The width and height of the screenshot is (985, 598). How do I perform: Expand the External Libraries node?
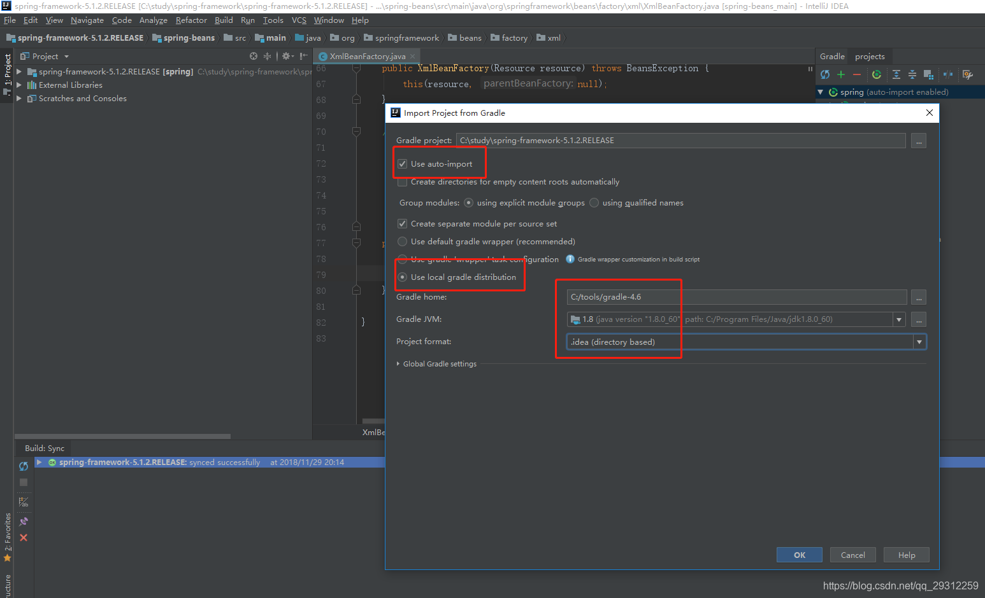coord(19,85)
